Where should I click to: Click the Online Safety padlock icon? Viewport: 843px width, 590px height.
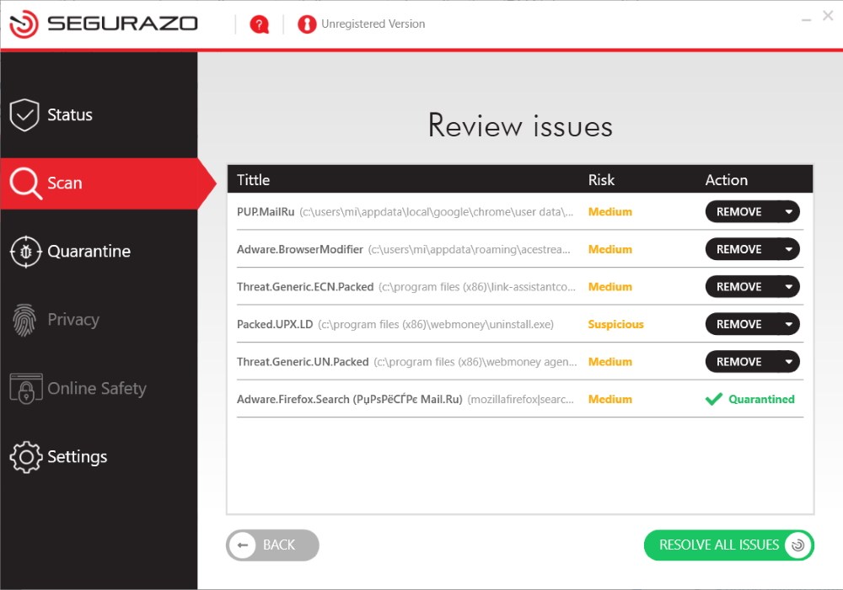click(26, 388)
